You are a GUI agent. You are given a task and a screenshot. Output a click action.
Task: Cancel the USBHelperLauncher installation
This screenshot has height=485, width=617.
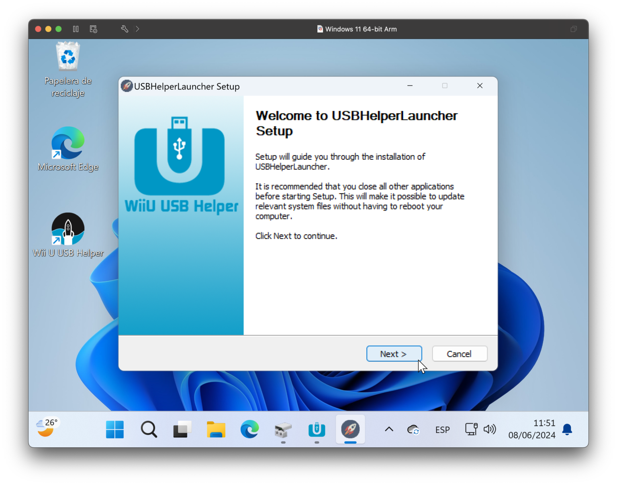[x=459, y=353]
